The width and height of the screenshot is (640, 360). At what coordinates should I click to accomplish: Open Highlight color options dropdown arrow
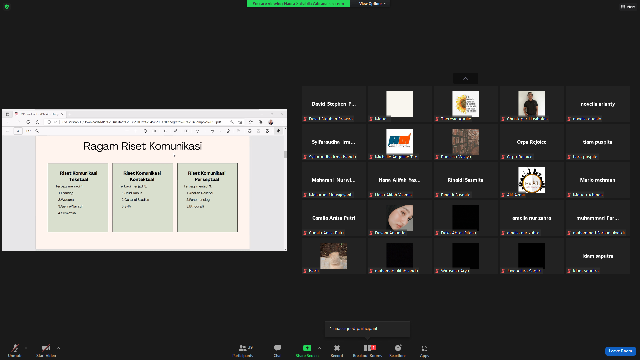[220, 131]
